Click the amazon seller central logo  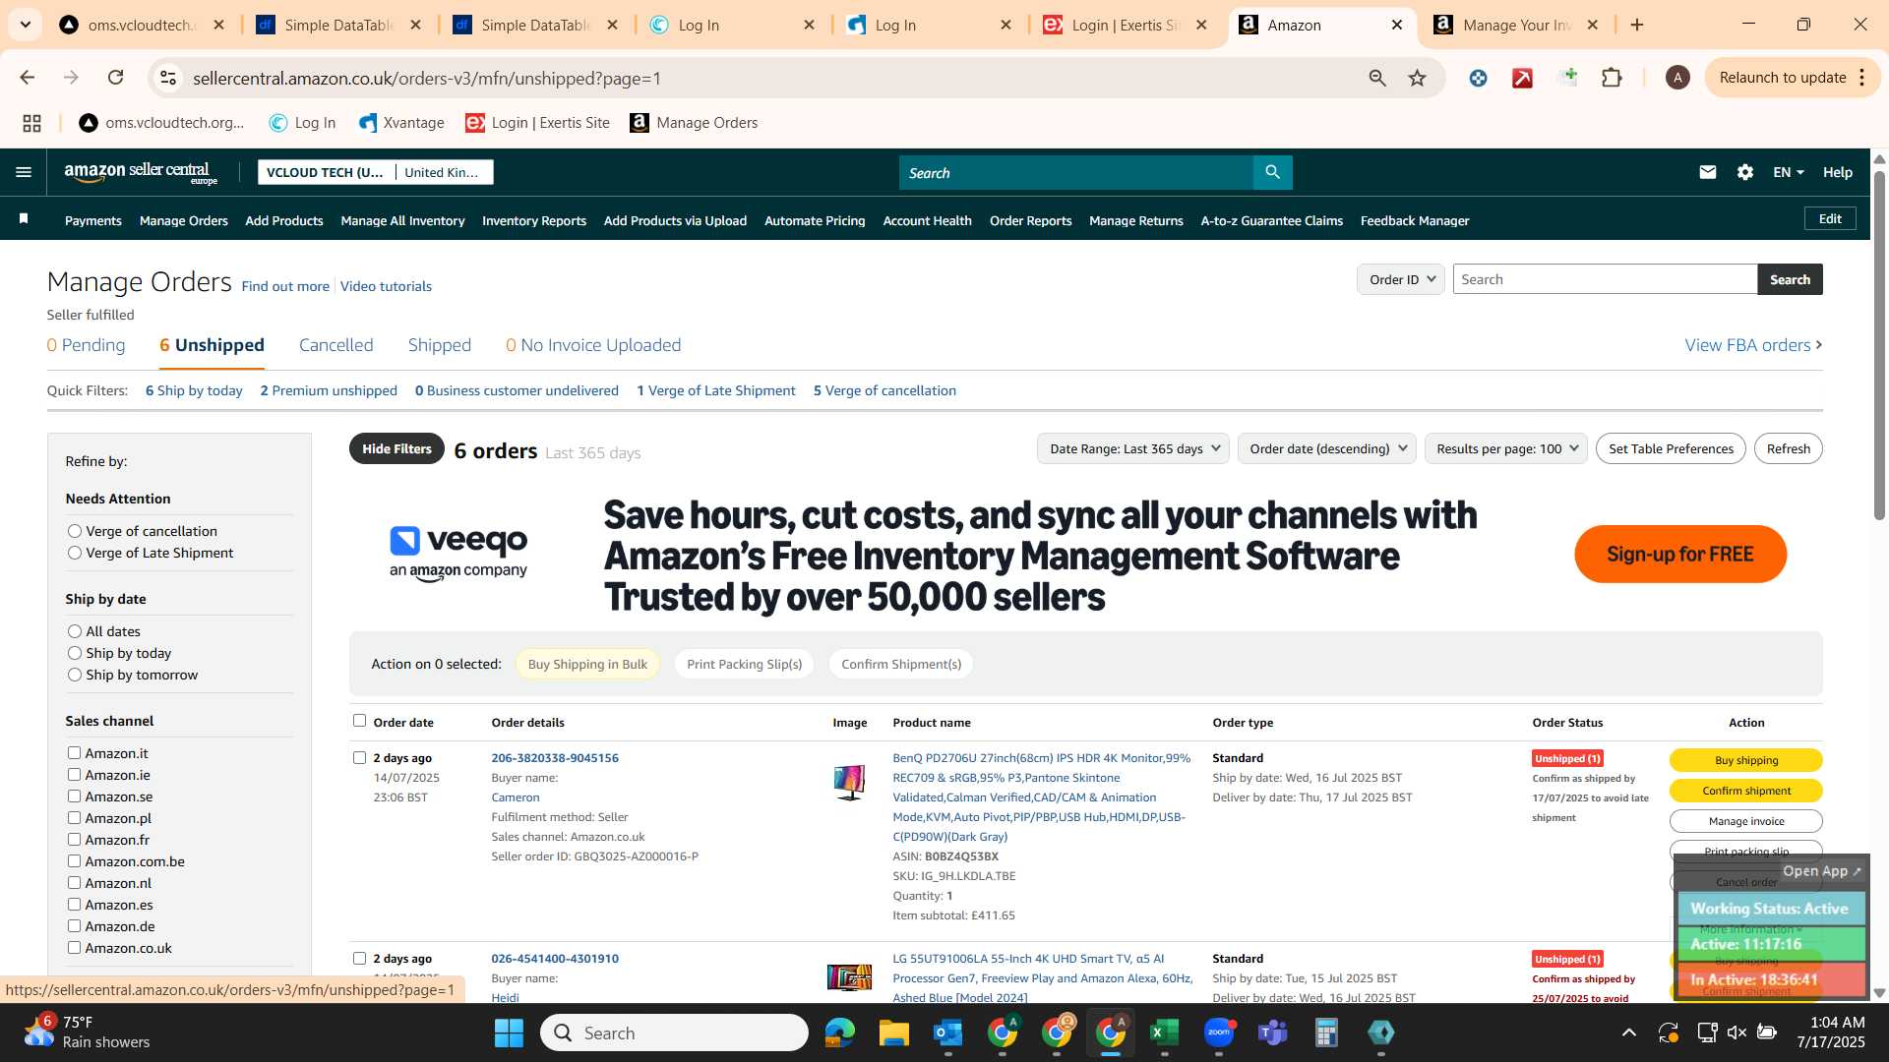coord(141,173)
